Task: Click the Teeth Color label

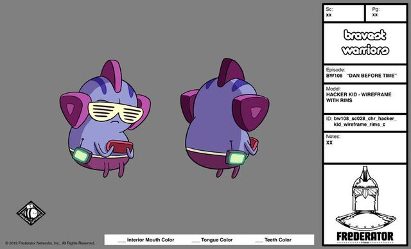Action: pos(278,240)
